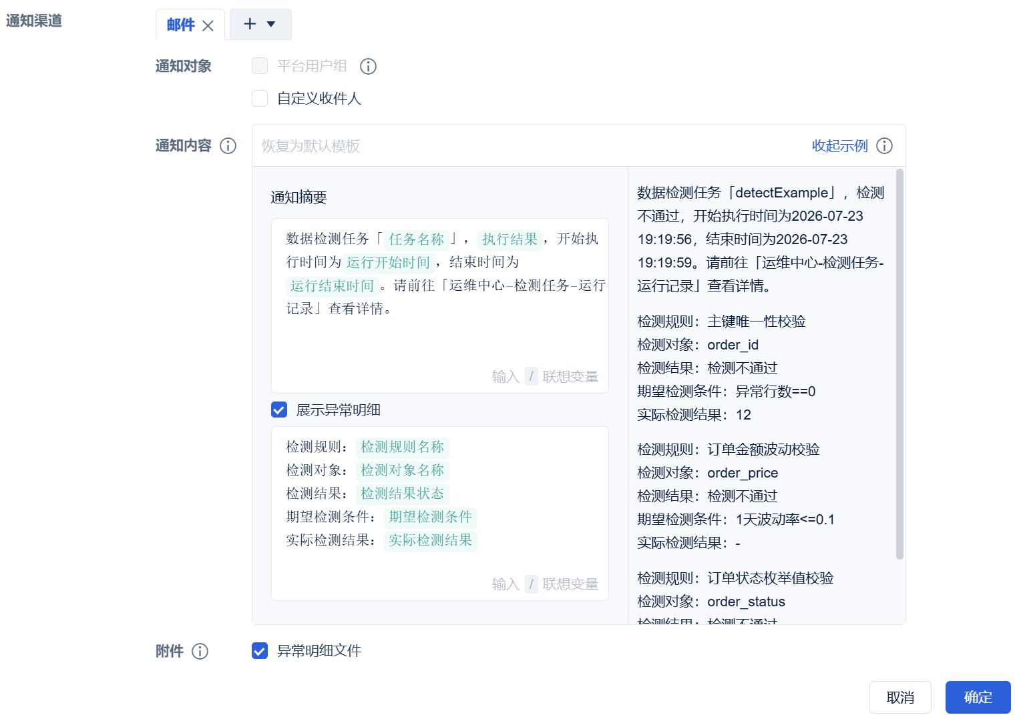Select the 邮件 tab

181,25
